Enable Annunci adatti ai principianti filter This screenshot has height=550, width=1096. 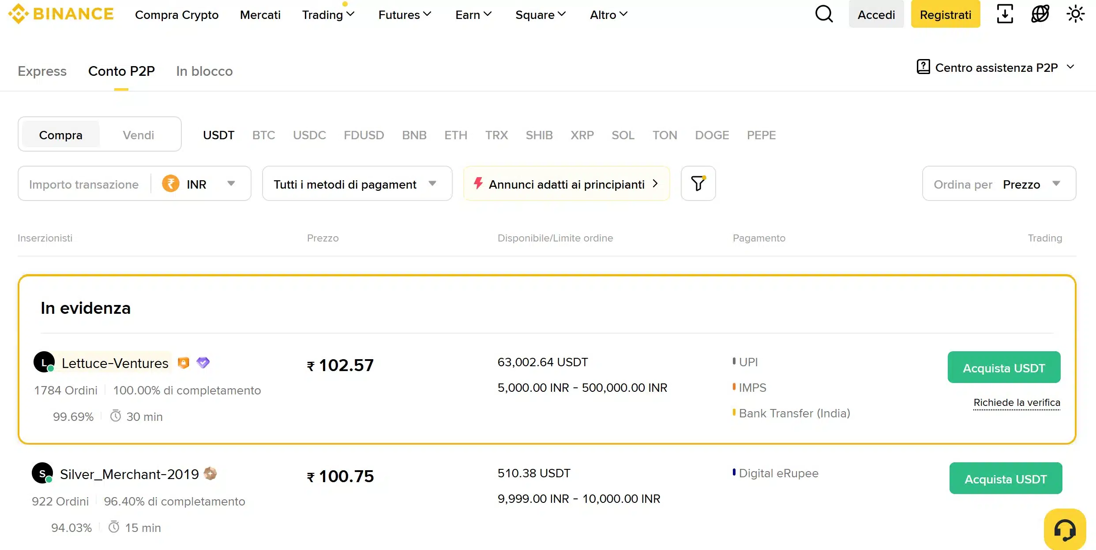tap(566, 184)
